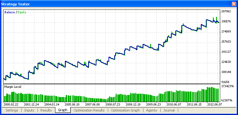Click the Balance legend label

point(10,12)
